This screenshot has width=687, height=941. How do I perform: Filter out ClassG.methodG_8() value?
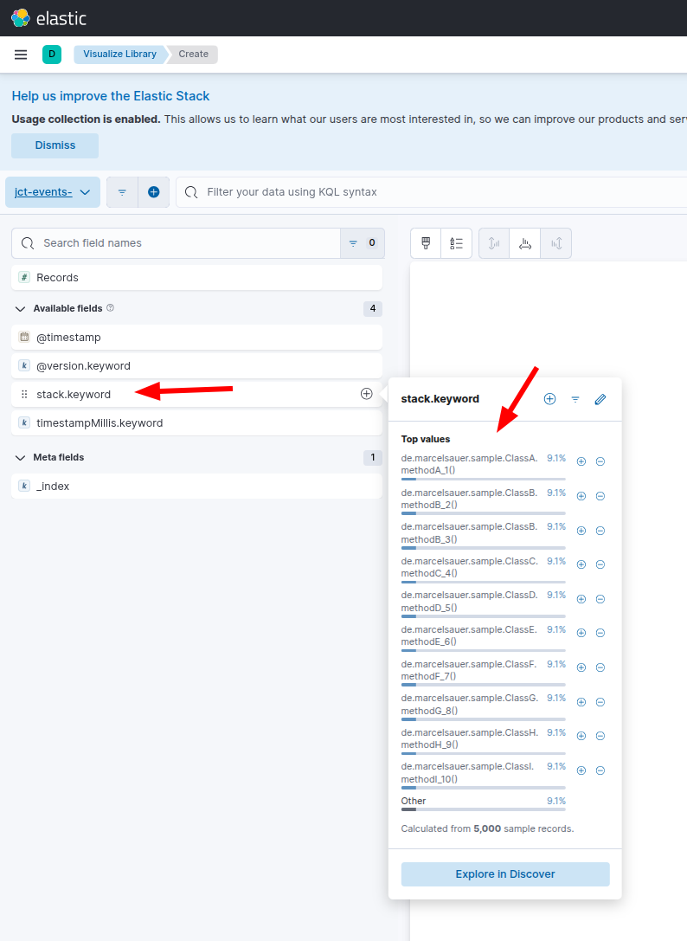(600, 702)
